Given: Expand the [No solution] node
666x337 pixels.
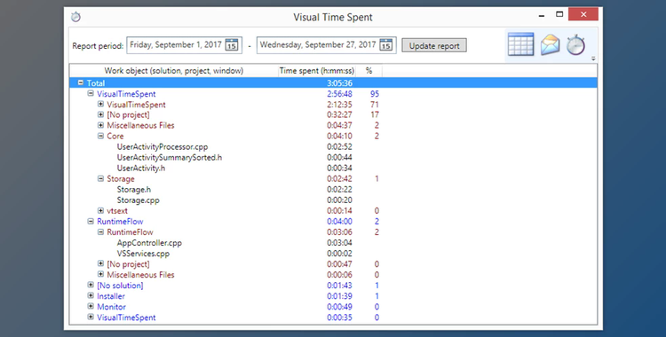Looking at the screenshot, I should coord(91,286).
